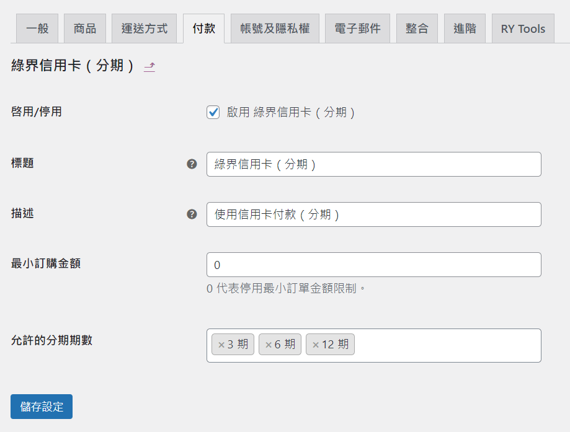Remove the 12 期 installment tag
The height and width of the screenshot is (432, 570).
pos(316,345)
